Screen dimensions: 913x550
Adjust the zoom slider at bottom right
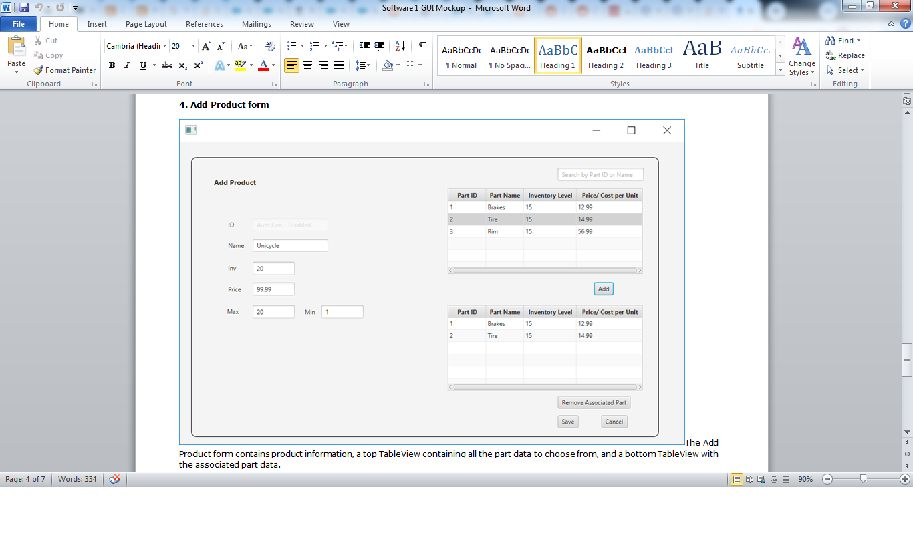click(x=863, y=479)
